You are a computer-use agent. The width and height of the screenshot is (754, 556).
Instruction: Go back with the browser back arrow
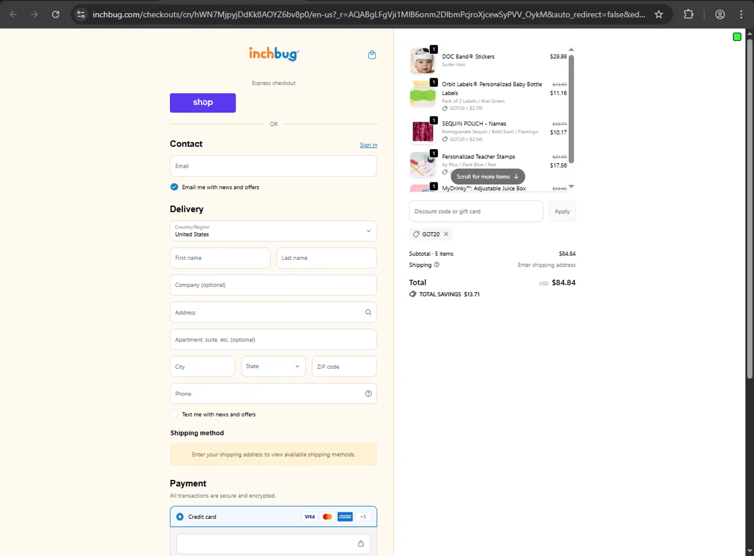coord(14,15)
